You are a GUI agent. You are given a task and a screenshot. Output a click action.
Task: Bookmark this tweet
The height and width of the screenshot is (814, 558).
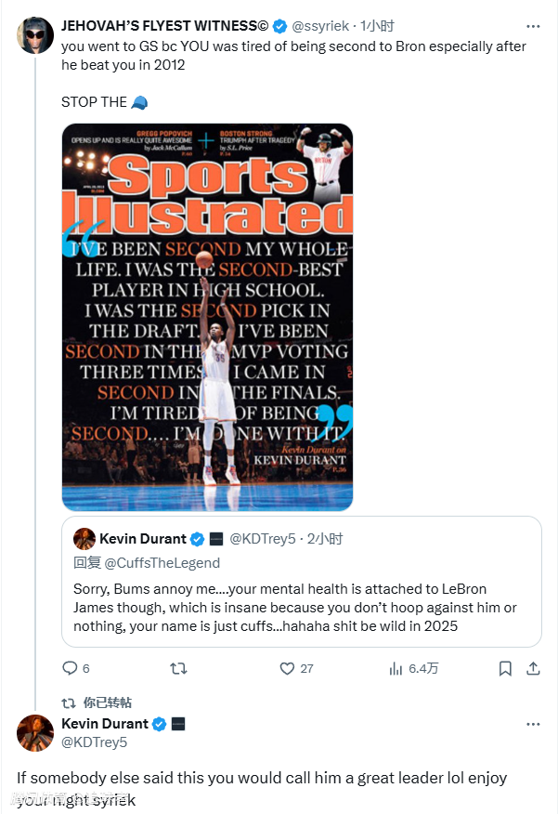[505, 668]
